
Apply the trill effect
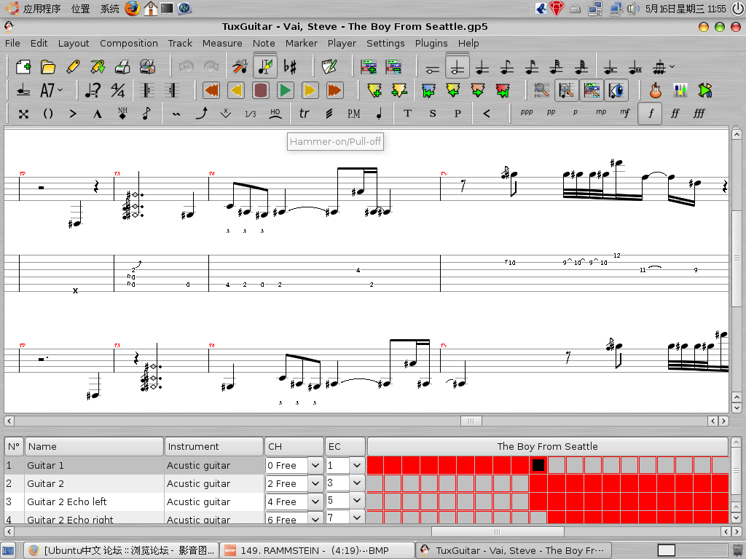tap(304, 114)
